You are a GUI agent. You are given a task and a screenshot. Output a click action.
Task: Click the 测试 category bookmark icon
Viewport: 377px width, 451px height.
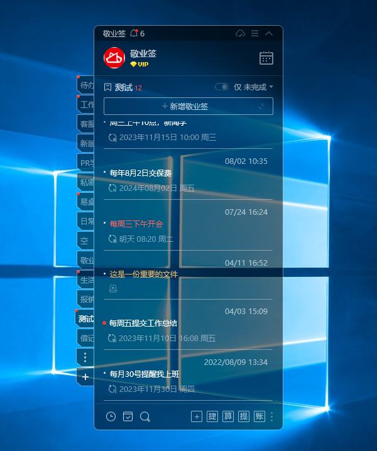coord(107,87)
